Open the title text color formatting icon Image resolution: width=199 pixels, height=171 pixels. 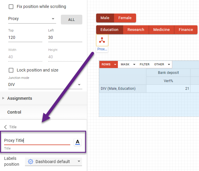tap(78, 142)
